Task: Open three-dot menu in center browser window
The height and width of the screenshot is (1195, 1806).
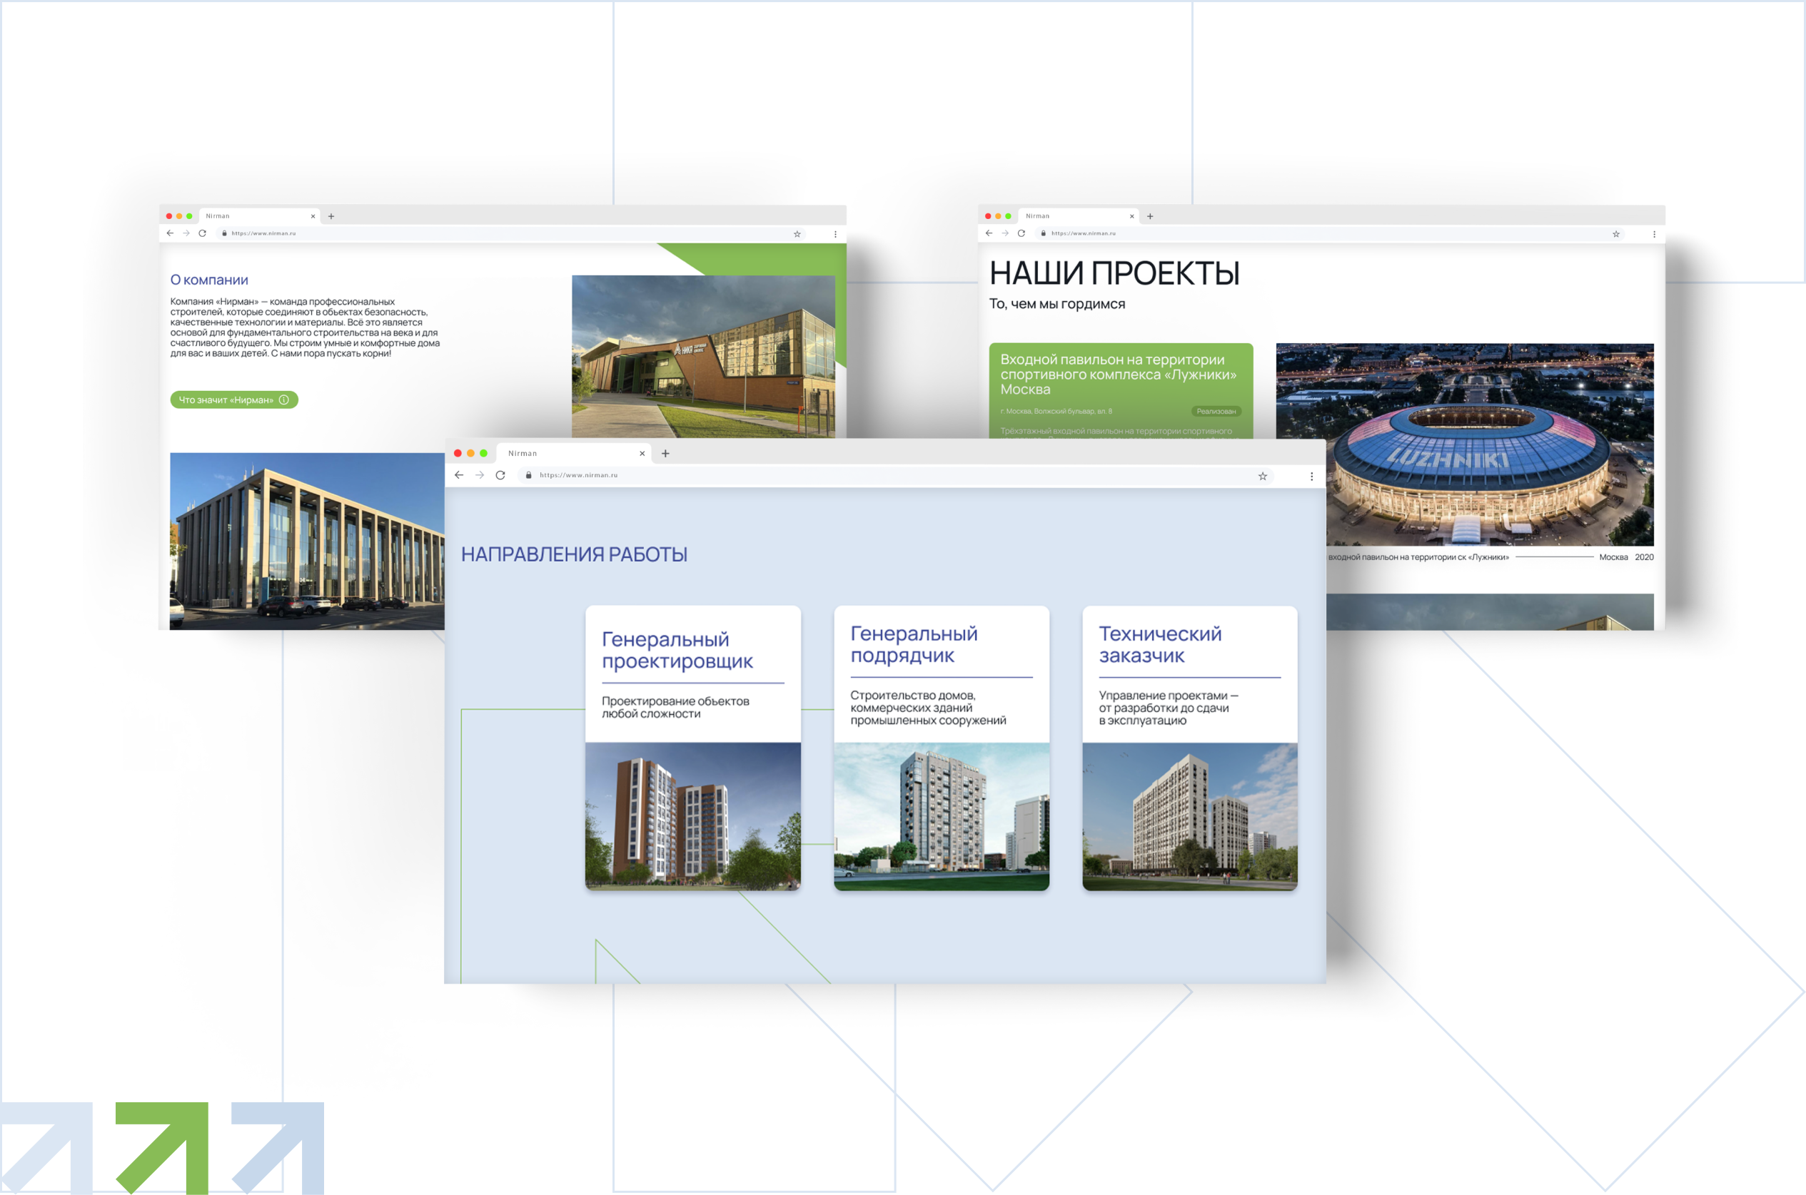Action: 1311,476
